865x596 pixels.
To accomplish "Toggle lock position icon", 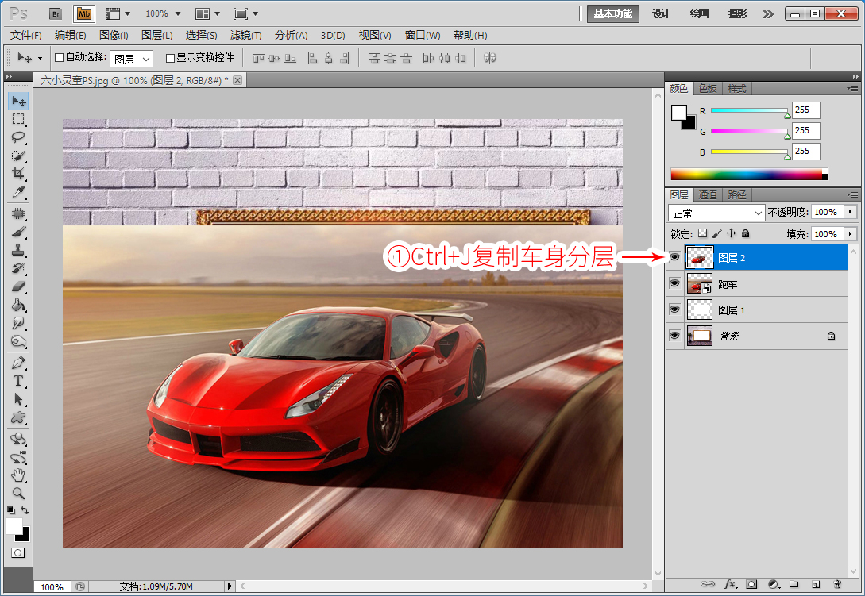I will pyautogui.click(x=731, y=233).
